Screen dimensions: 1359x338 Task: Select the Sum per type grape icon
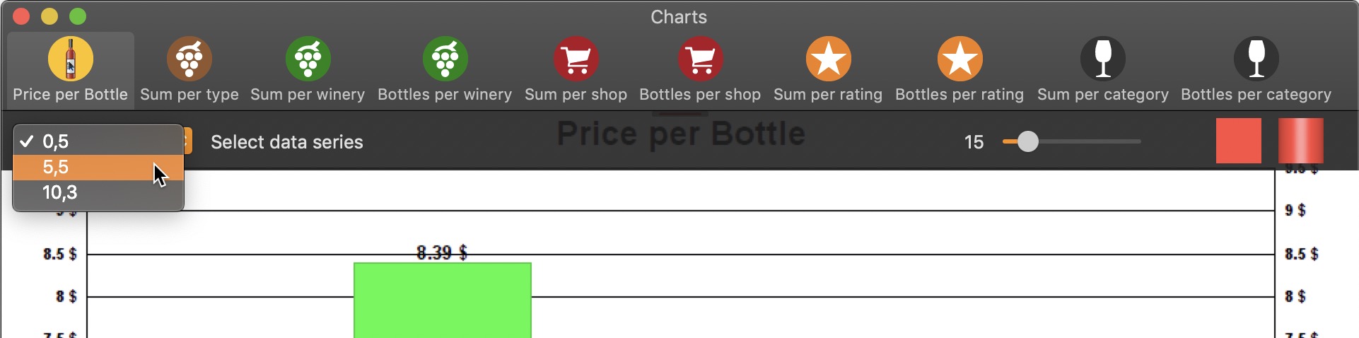pos(189,58)
